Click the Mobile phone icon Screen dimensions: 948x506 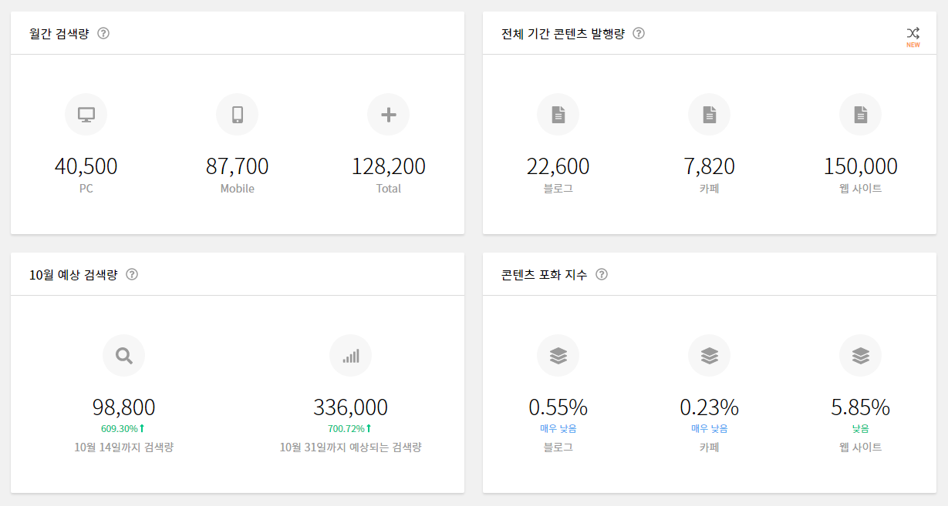[x=237, y=115]
